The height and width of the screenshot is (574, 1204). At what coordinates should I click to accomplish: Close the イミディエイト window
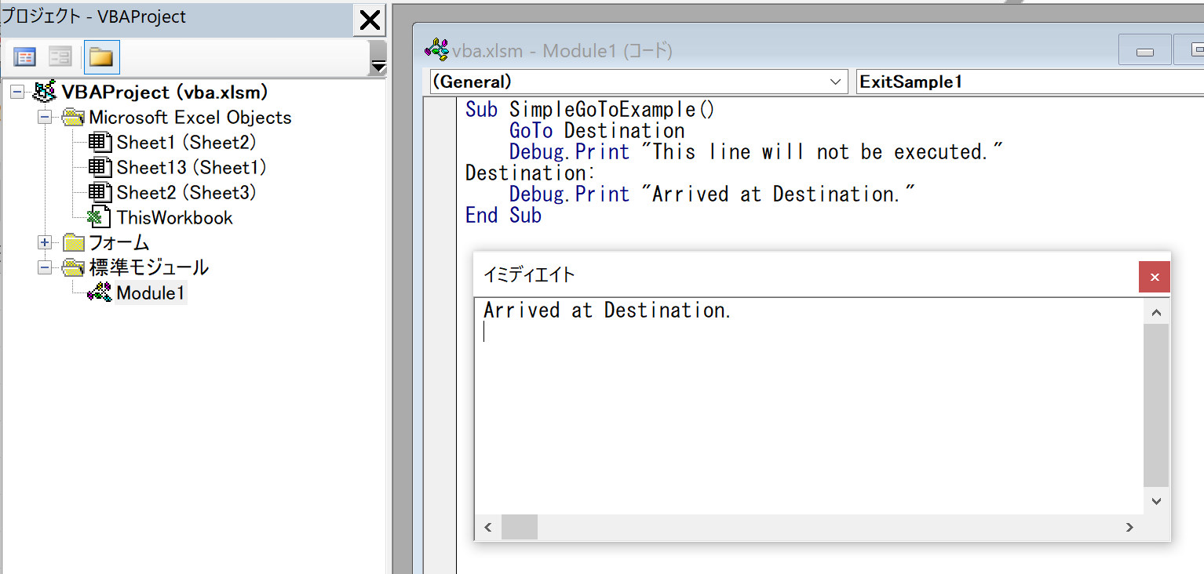pos(1154,277)
